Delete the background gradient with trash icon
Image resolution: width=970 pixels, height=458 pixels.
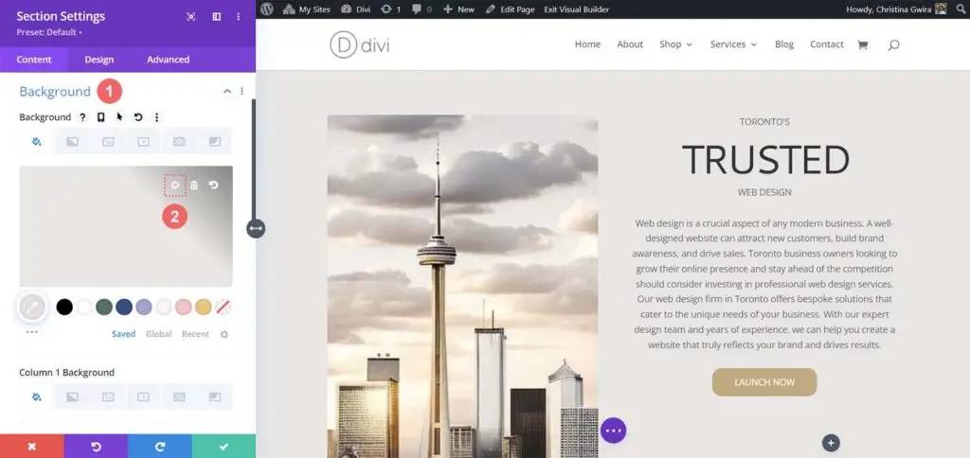194,185
